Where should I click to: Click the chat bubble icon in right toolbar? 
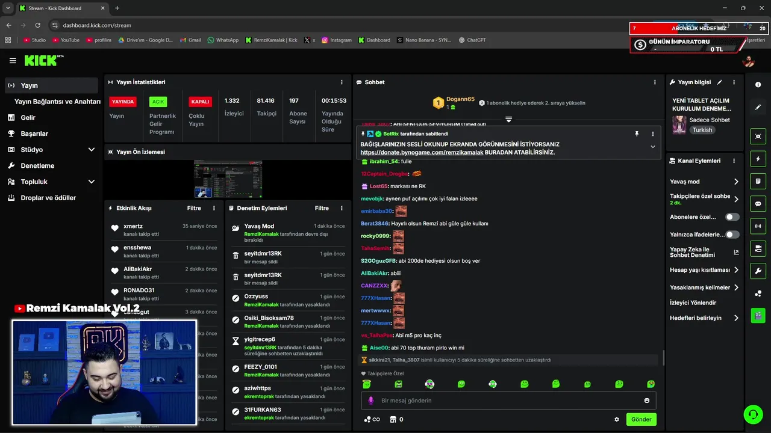758,204
